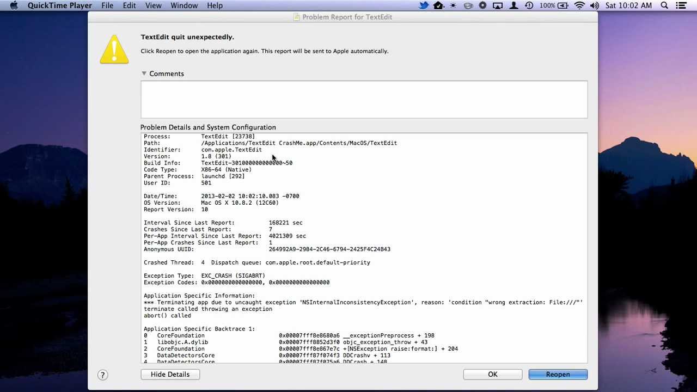Viewport: 697px width, 392px height.
Task: Open the Wi-Fi menu
Action: (580, 5)
